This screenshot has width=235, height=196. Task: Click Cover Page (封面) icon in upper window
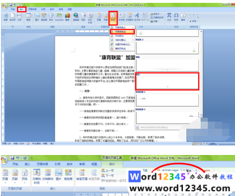click(6, 17)
